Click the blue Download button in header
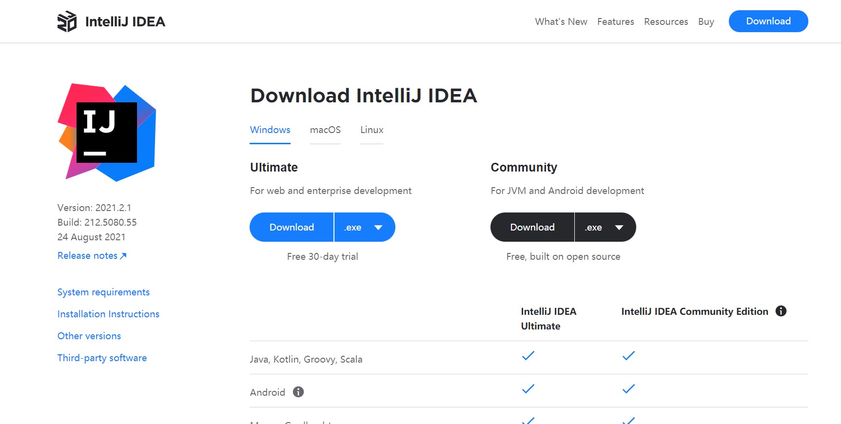This screenshot has height=424, width=841. click(768, 21)
